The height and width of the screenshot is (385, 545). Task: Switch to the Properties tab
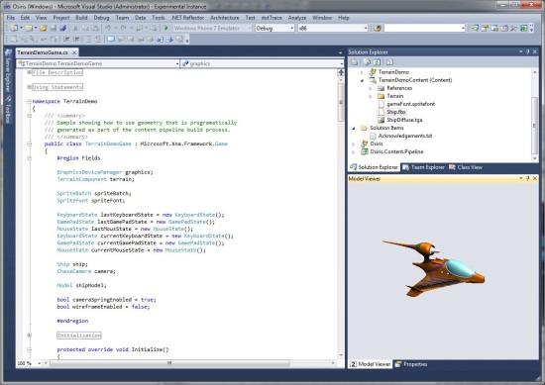(411, 364)
